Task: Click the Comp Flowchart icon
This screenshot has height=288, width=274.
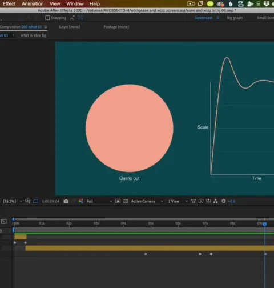Action: [x=216, y=201]
